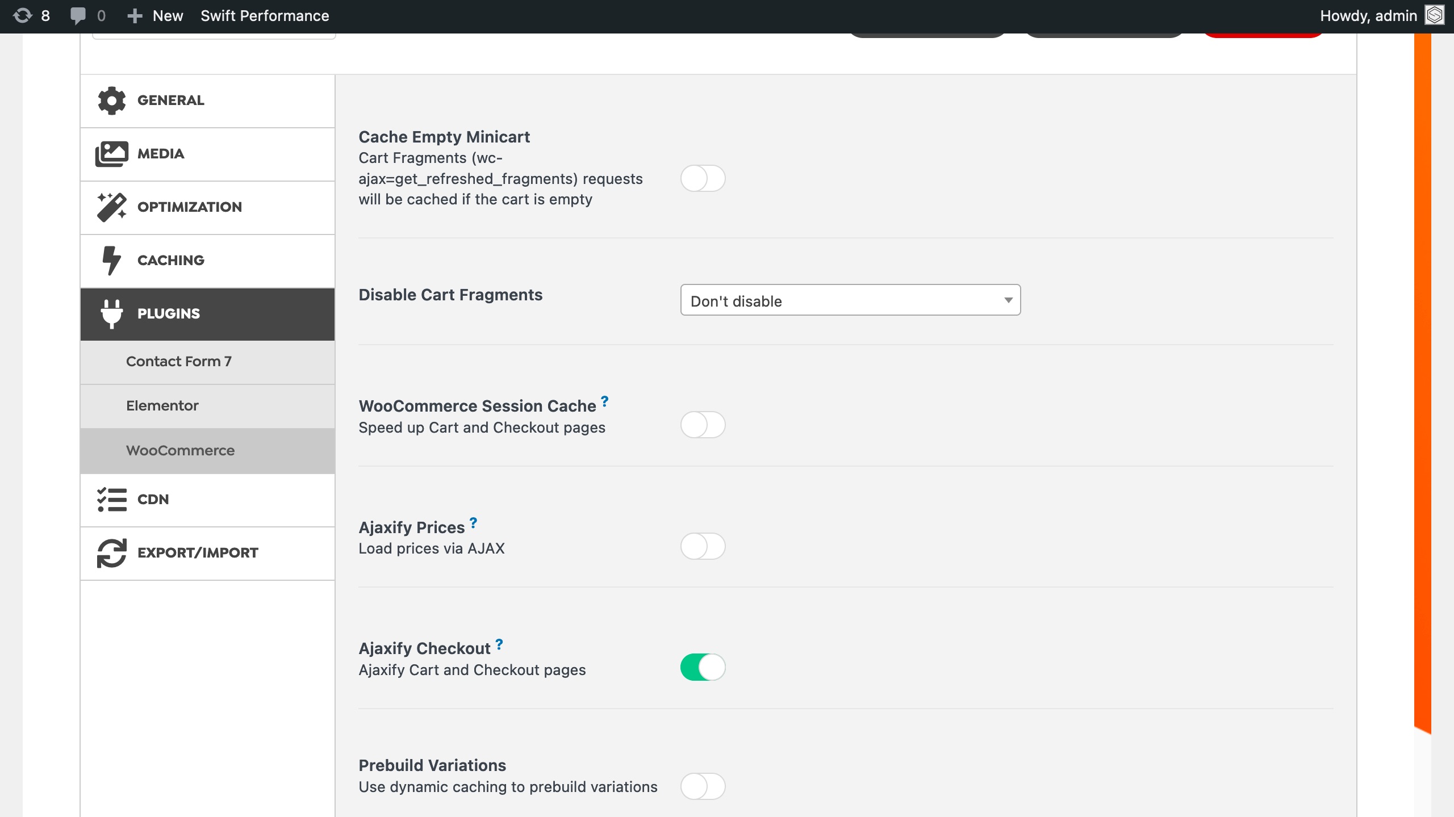The image size is (1454, 817).
Task: Click the Ajaxify Prices heading
Action: click(412, 527)
